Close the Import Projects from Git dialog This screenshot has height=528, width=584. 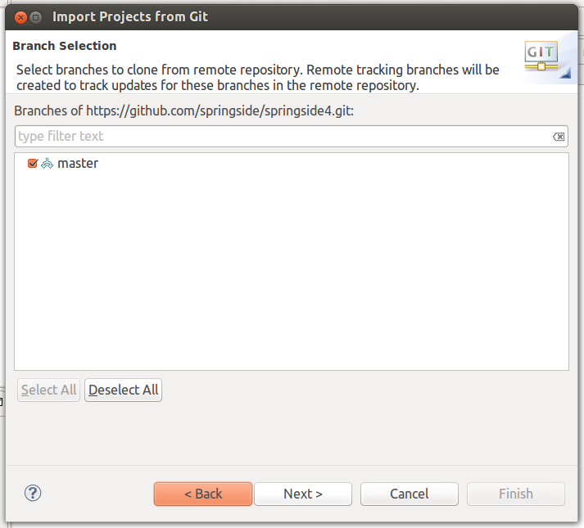(x=20, y=17)
